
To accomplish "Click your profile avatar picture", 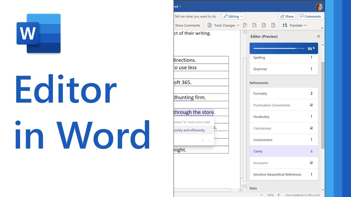I will pos(319,7).
